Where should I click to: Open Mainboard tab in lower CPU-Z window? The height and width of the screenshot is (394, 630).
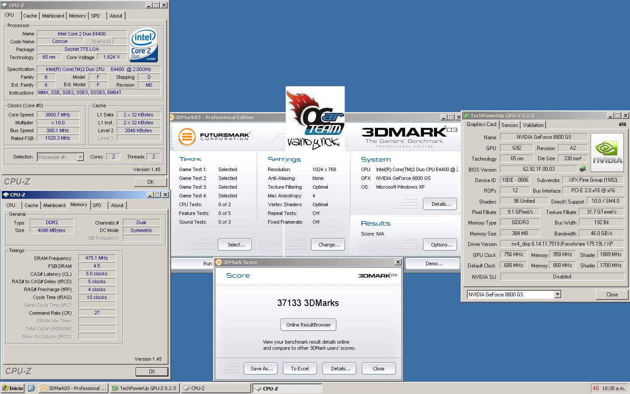point(54,205)
